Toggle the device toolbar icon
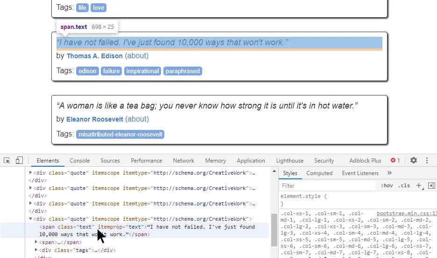 (19, 160)
